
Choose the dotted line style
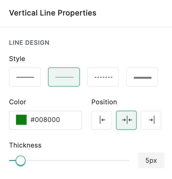[64, 77]
